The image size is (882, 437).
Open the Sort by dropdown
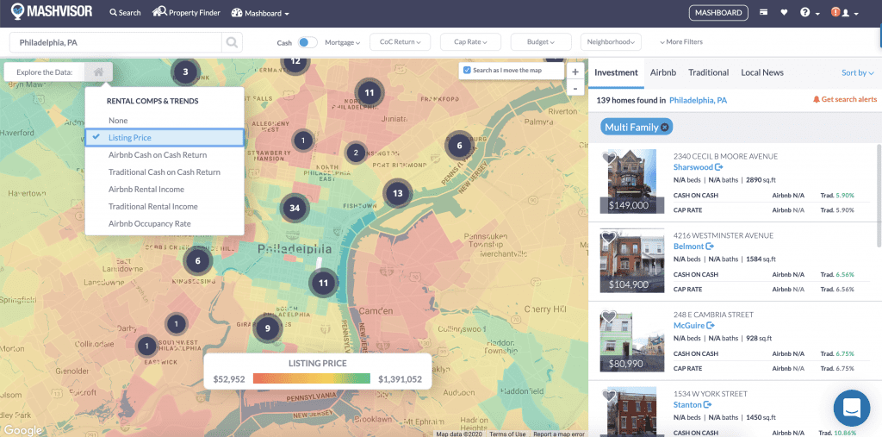[x=857, y=72]
